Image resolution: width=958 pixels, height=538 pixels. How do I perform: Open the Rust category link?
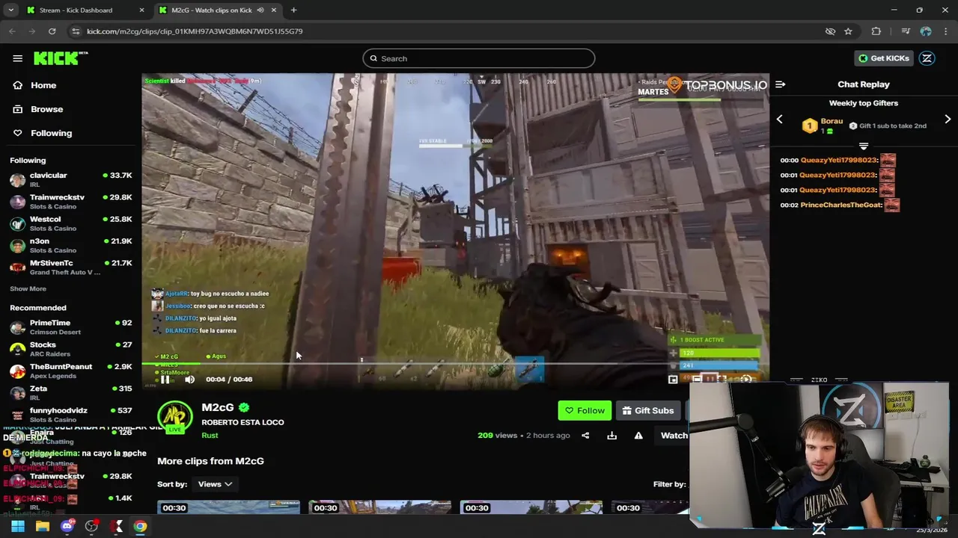pos(210,436)
